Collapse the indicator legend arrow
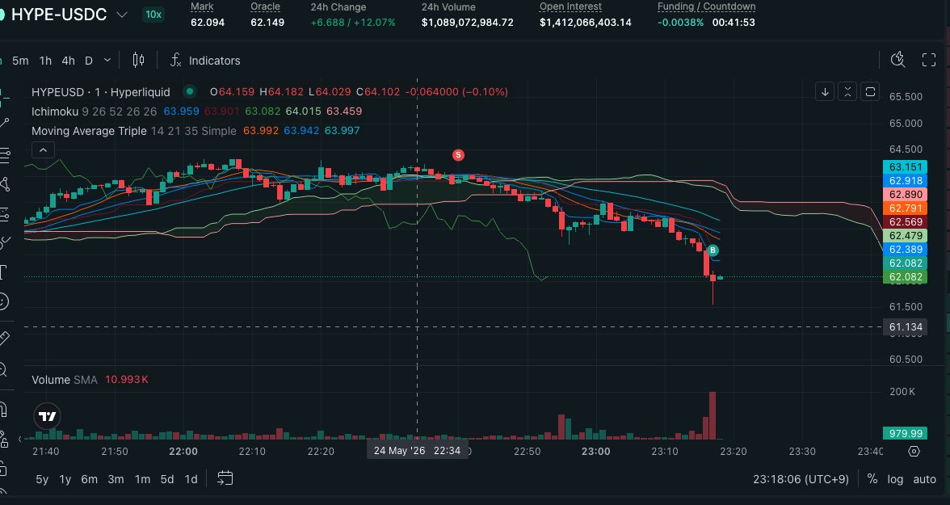This screenshot has width=950, height=505. tap(43, 149)
